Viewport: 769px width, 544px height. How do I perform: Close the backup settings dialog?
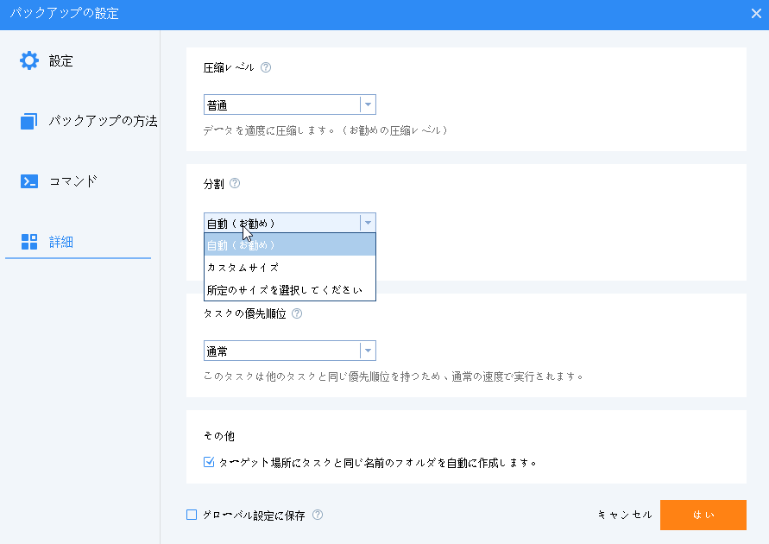click(x=756, y=13)
